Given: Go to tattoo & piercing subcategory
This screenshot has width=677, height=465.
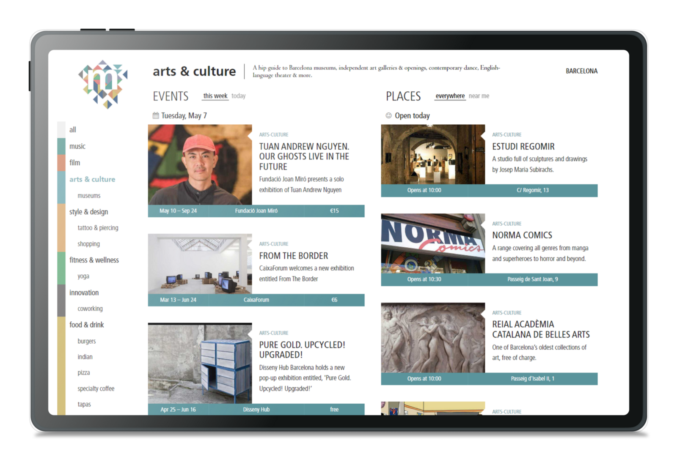Looking at the screenshot, I should [x=98, y=228].
